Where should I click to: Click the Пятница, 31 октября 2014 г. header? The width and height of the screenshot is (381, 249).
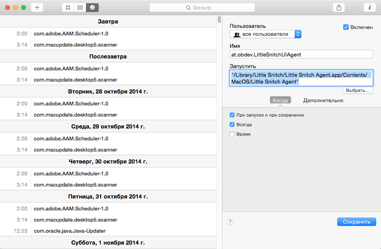coord(108,196)
